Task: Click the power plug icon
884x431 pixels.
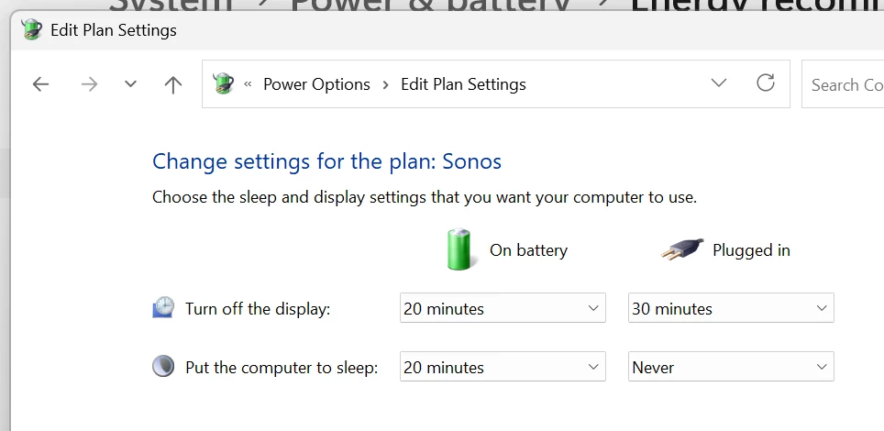Action: tap(682, 249)
